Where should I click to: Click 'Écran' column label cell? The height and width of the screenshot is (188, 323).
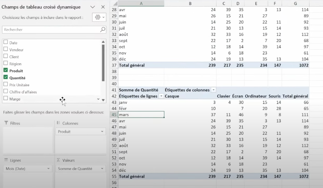pyautogui.click(x=238, y=96)
